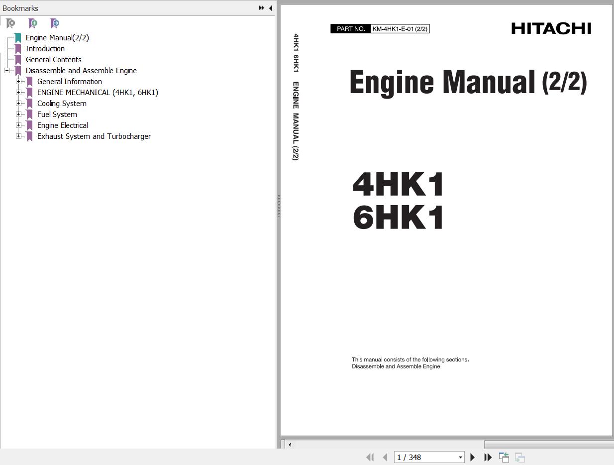The height and width of the screenshot is (465, 614).
Task: Open the Engine Manual(2/2) bookmark
Action: click(x=57, y=38)
